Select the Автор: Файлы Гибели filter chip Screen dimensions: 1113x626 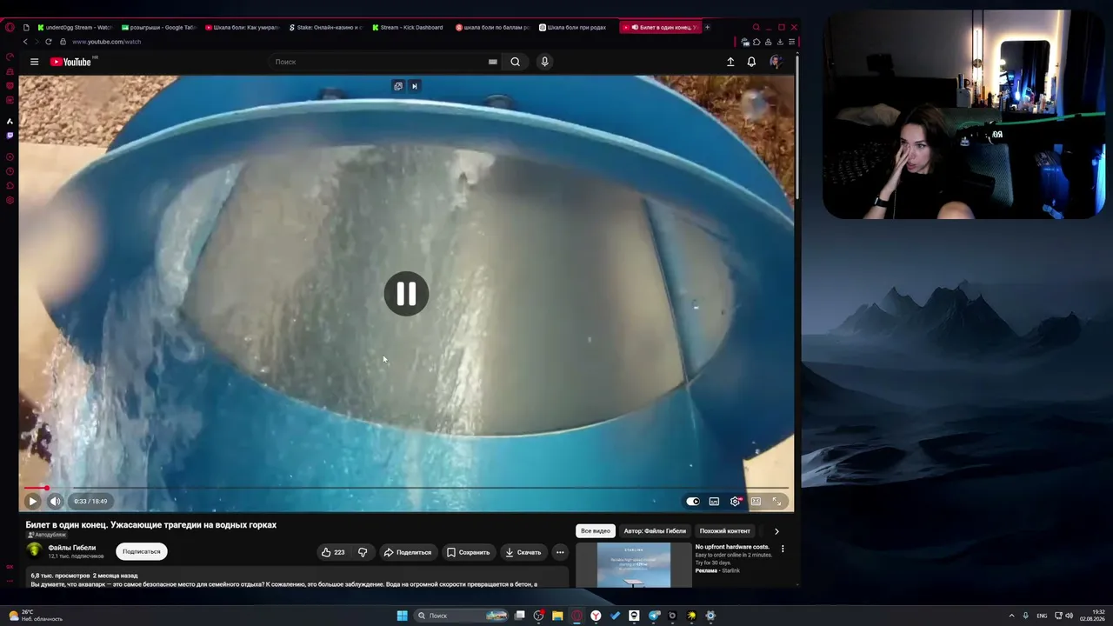coord(655,531)
